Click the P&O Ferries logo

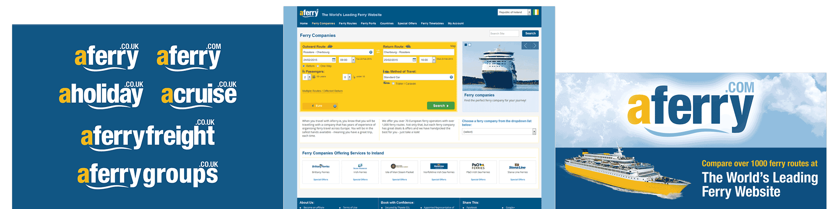tap(478, 166)
